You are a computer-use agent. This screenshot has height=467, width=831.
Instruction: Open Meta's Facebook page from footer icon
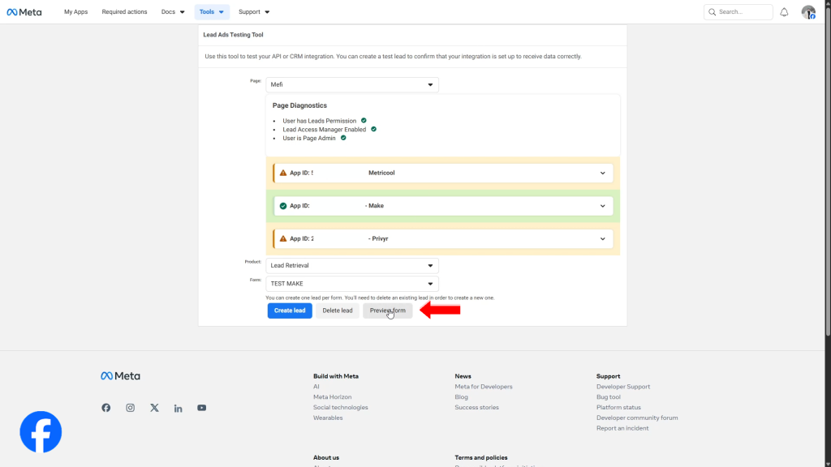click(106, 408)
